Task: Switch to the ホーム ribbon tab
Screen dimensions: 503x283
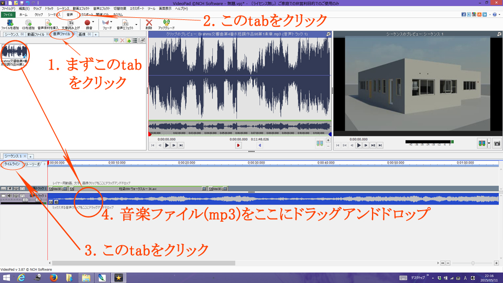Action: (x=24, y=15)
